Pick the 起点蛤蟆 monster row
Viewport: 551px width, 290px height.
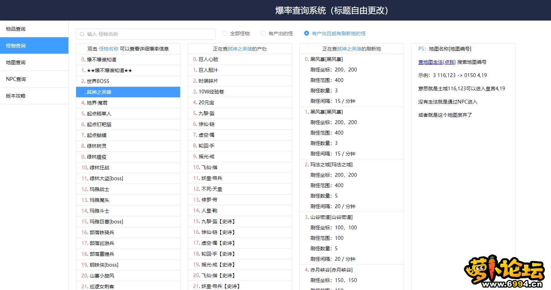(128, 135)
